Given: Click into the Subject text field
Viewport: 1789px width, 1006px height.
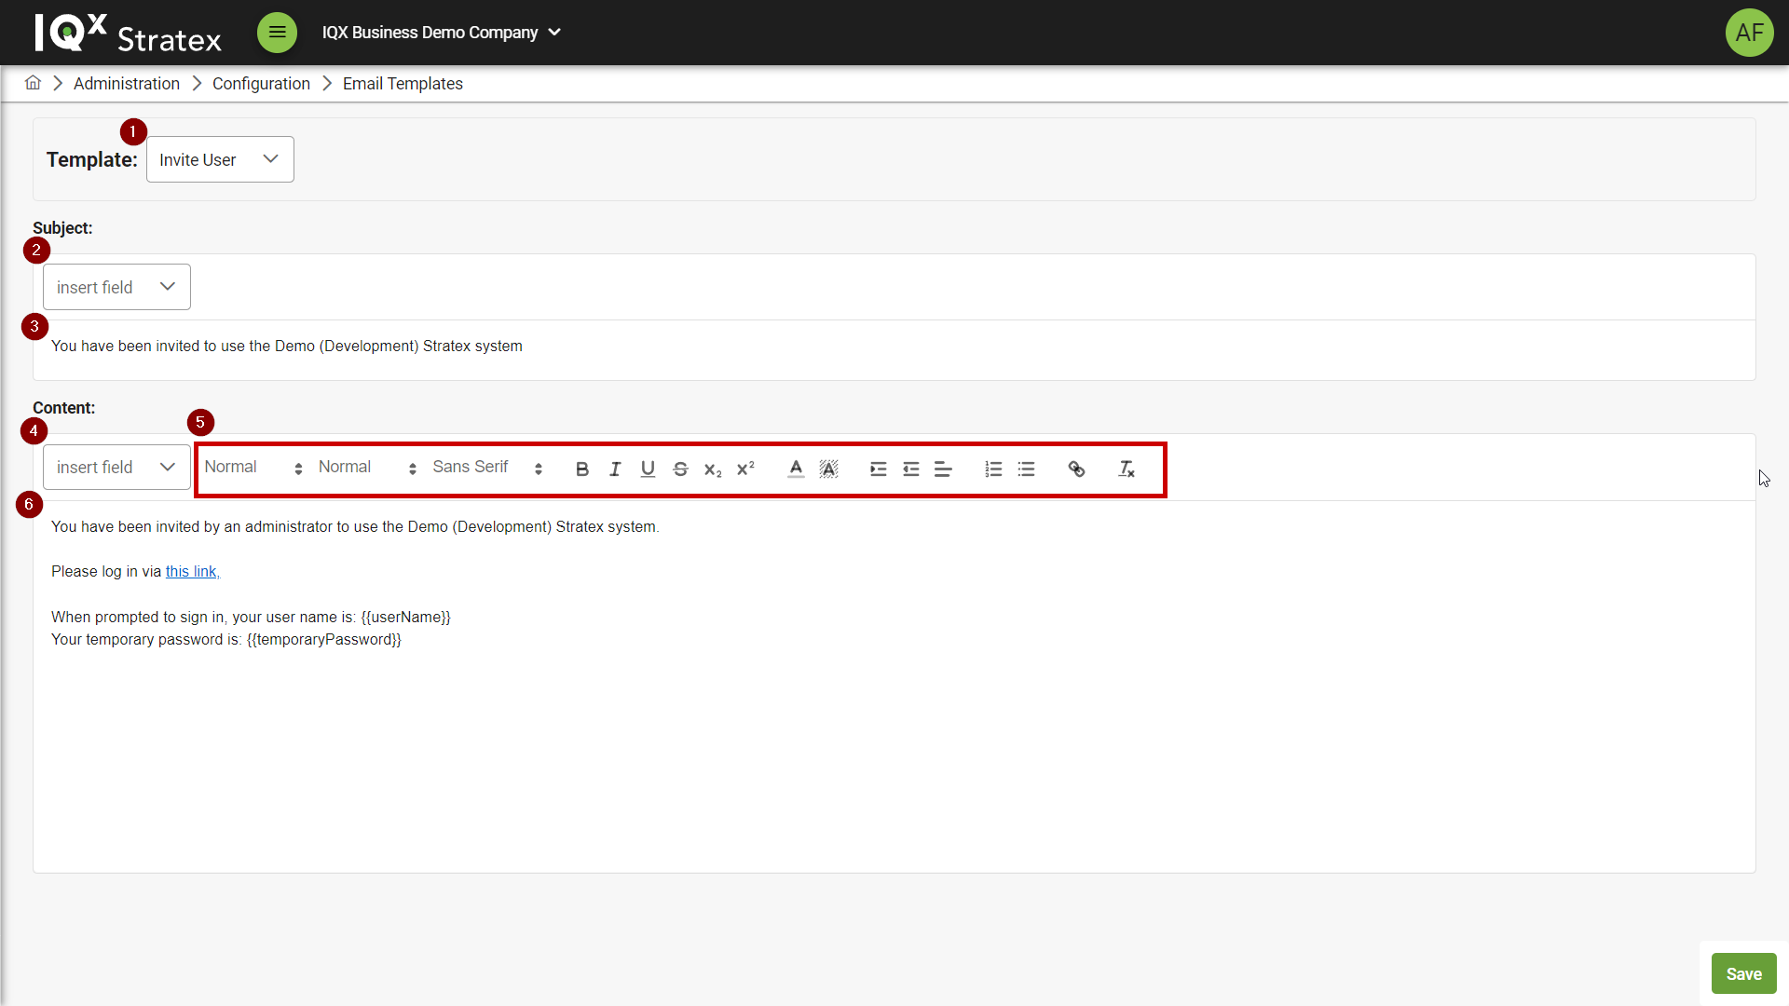Looking at the screenshot, I should (652, 347).
